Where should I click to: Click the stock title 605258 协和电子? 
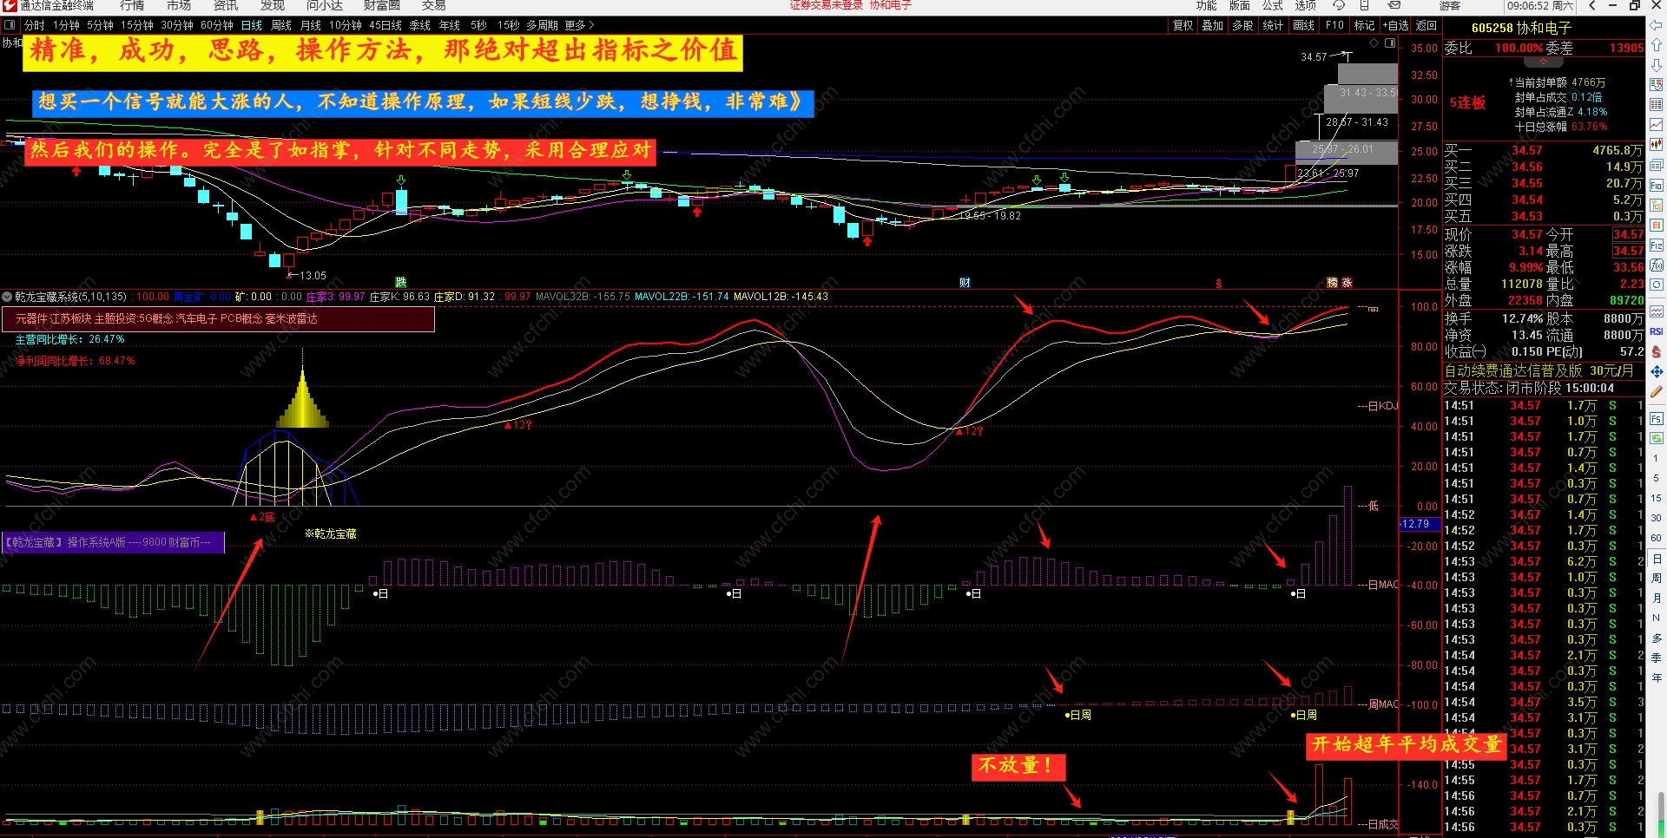(1521, 28)
